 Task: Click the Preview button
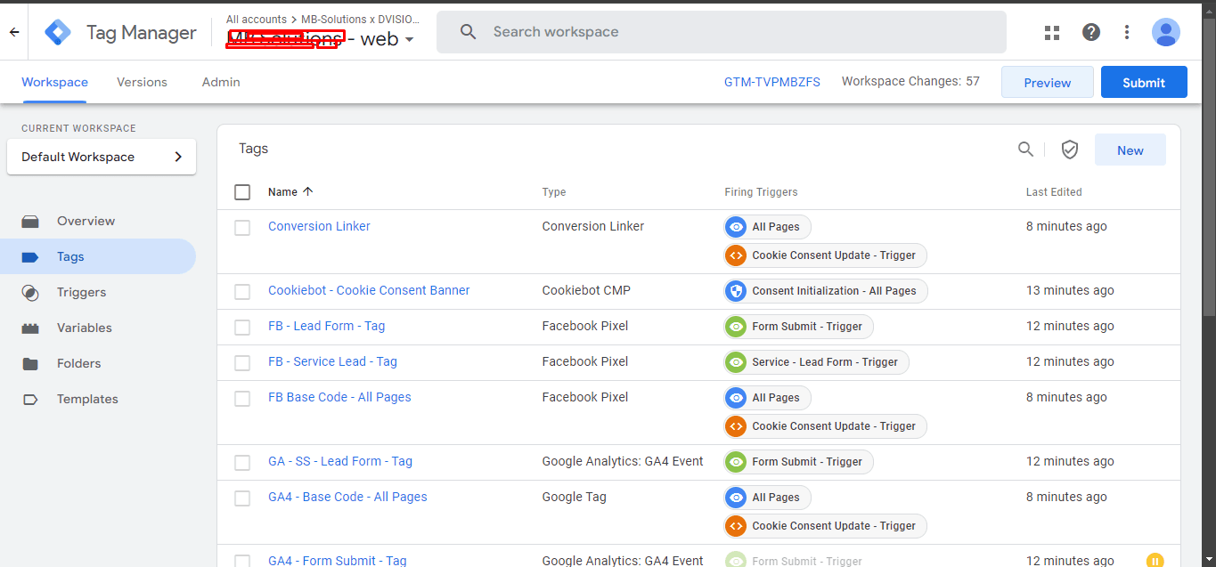tap(1048, 82)
